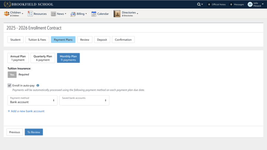This screenshot has height=150, width=267.
Task: Open the search magnifier icon
Action: pyautogui.click(x=199, y=4)
